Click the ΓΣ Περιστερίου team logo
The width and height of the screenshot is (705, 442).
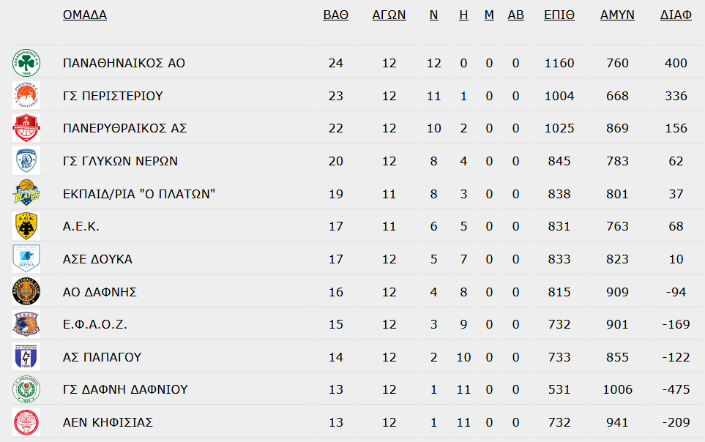(26, 95)
